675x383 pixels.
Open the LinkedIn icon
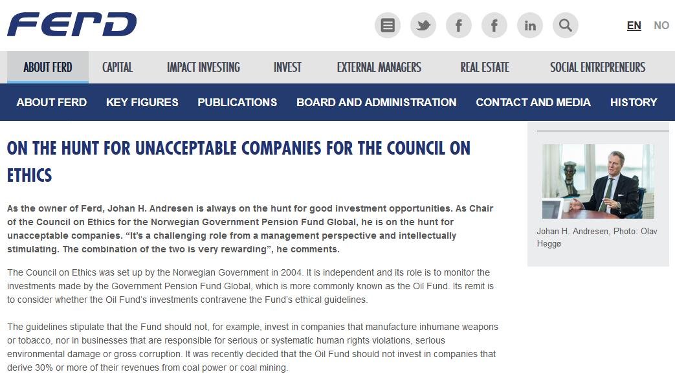[x=530, y=25]
